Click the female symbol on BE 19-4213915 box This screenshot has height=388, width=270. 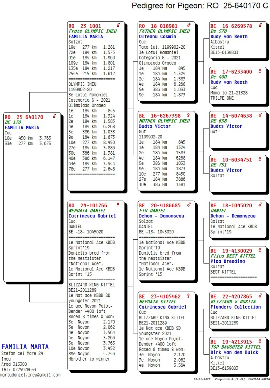tap(260, 341)
